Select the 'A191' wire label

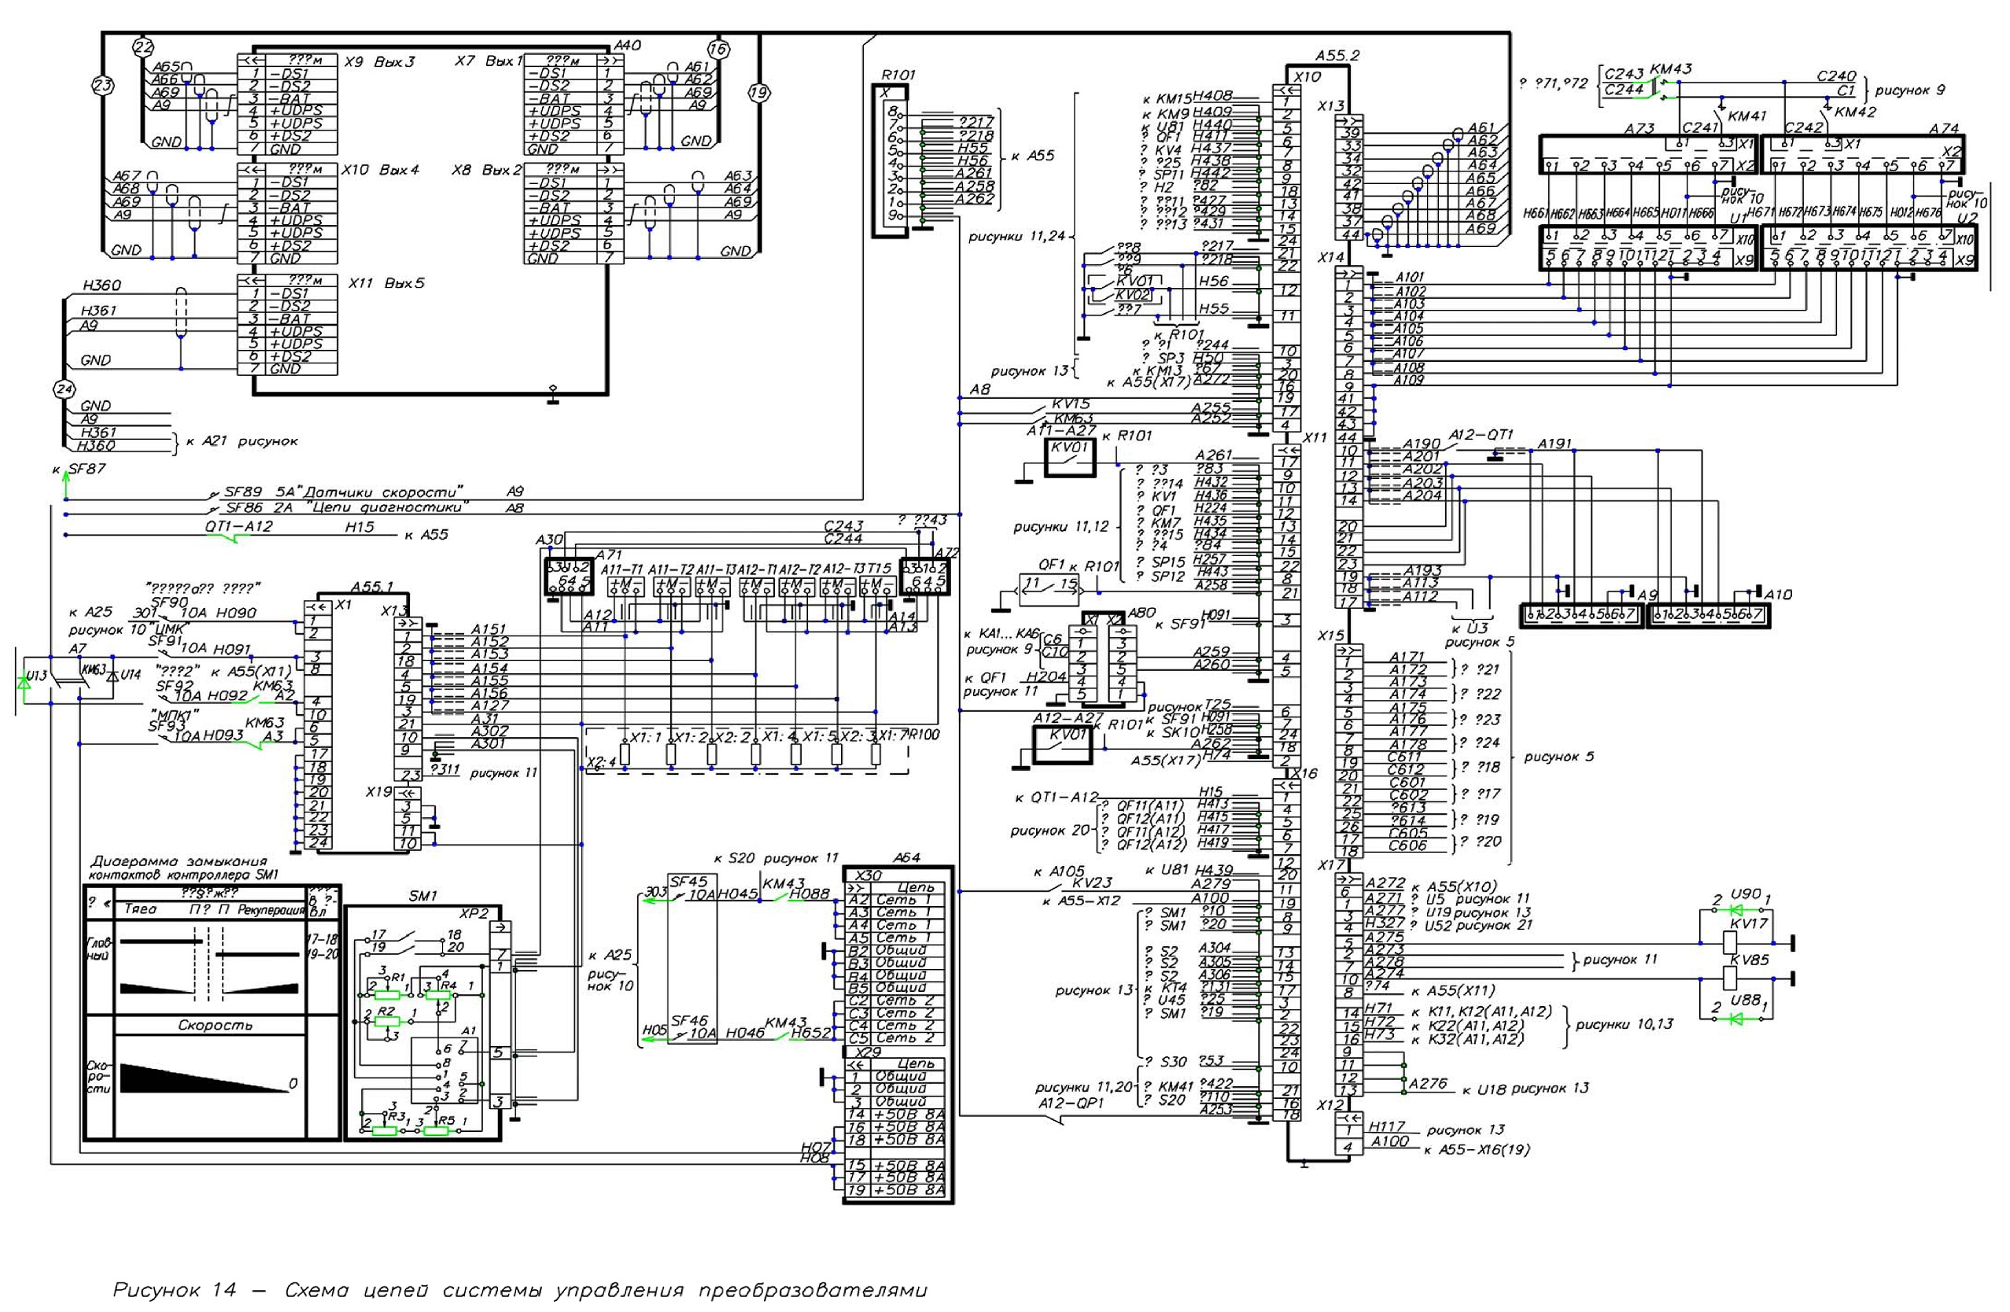1554,444
